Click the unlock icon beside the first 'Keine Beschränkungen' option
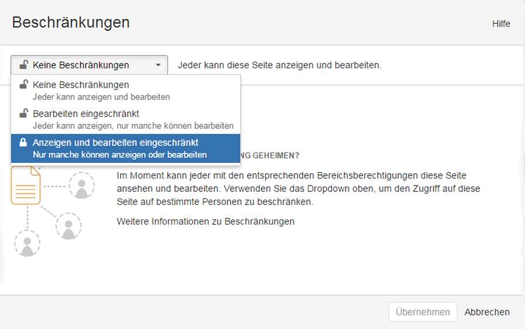Viewport: 525px width, 329px height. 23,85
